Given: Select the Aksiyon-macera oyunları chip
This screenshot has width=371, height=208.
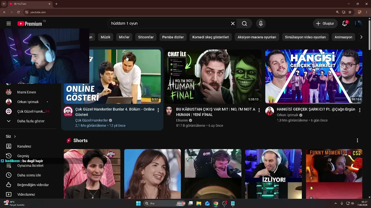Looking at the screenshot, I should pos(257,37).
